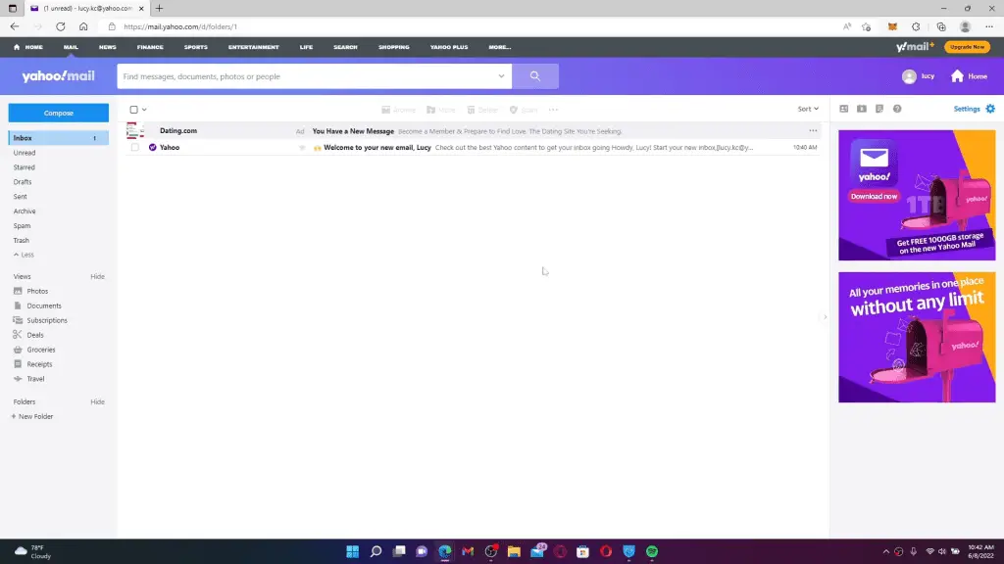Open more actions ellipsis in toolbar
The height and width of the screenshot is (564, 1004).
click(553, 110)
